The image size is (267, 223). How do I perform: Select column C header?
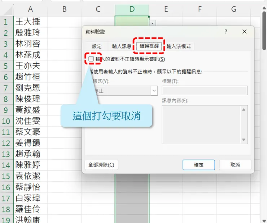click(98, 9)
